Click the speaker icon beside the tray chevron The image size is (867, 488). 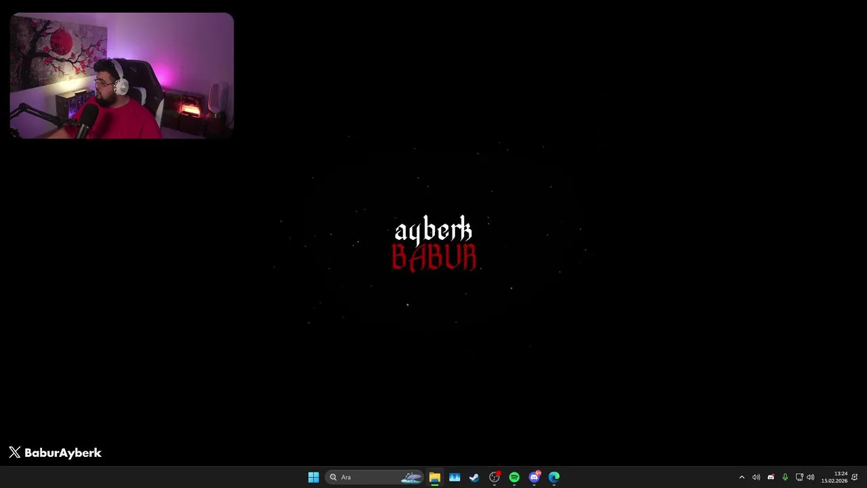[x=756, y=477]
